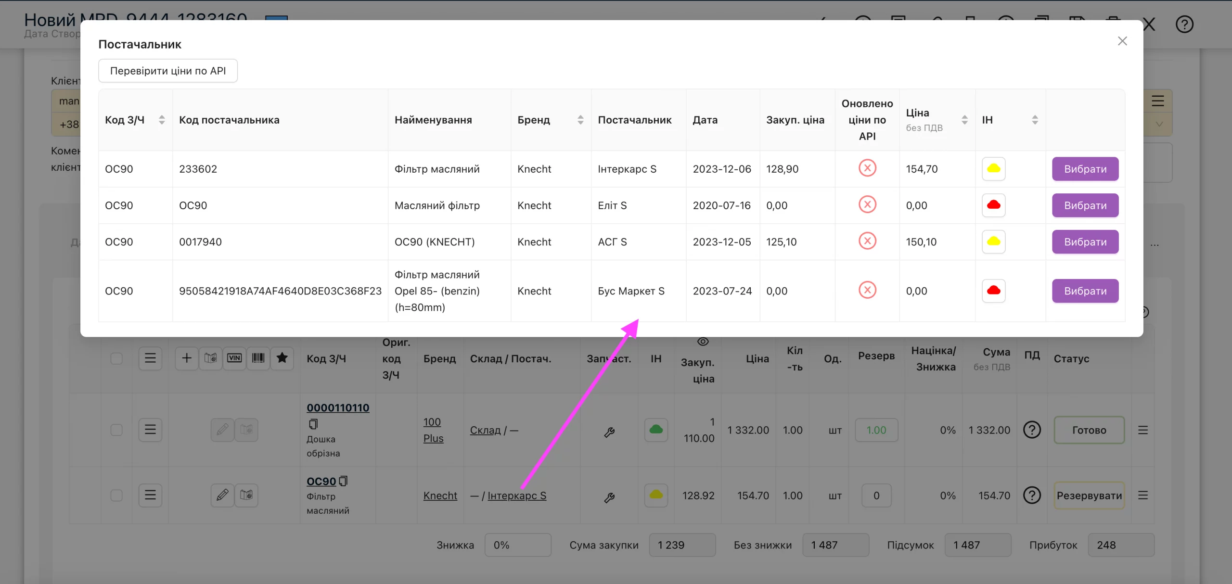Click wrench icon in Інтеркарс S row
Viewport: 1232px width, 584px height.
[x=609, y=497]
